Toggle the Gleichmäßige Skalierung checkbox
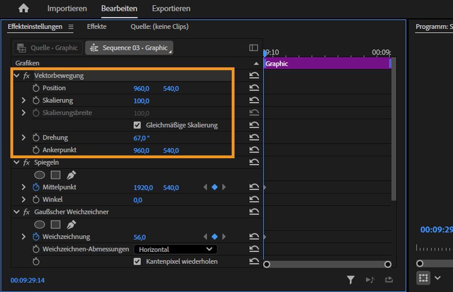Image resolution: width=453 pixels, height=292 pixels. pos(137,125)
